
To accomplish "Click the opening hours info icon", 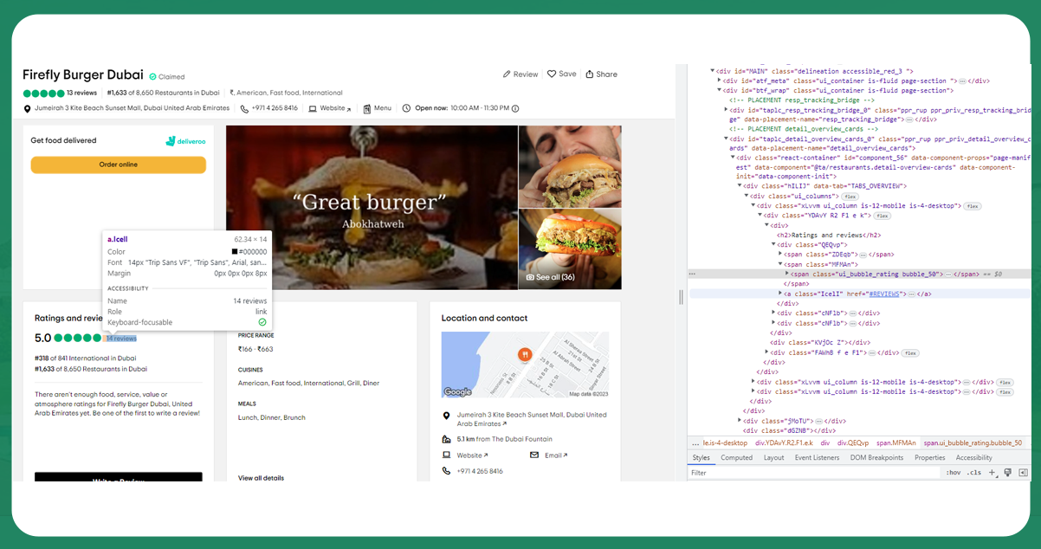I will [x=515, y=109].
